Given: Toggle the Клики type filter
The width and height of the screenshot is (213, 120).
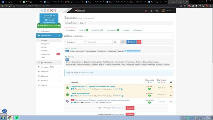Looking at the screenshot, I should 68,62.
